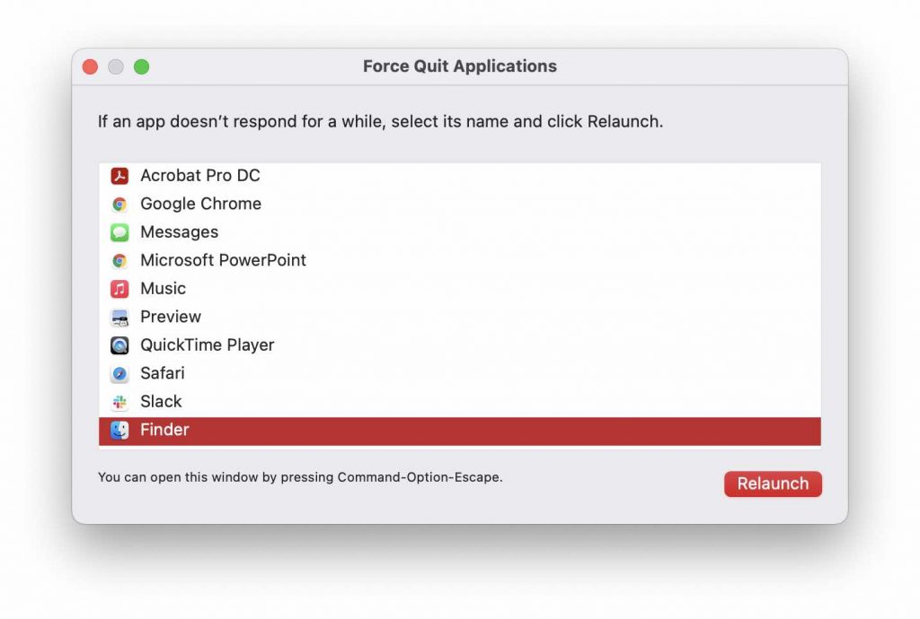Click the QuickTime Player icon
Viewport: 920px width, 619px height.
[119, 345]
